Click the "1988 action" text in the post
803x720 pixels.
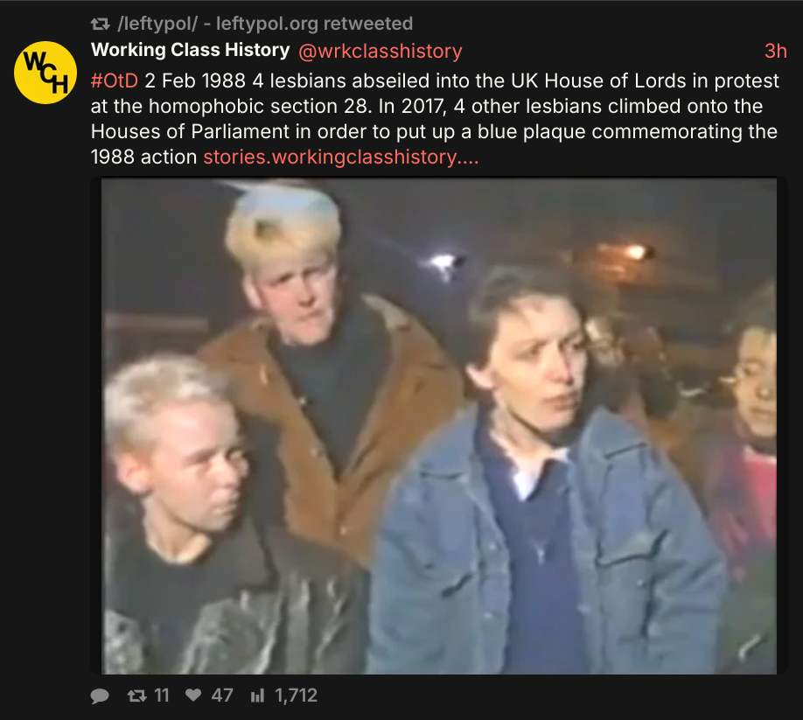144,157
